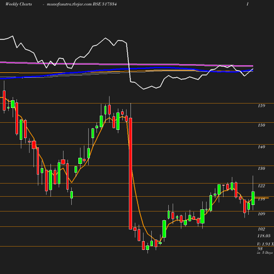Click the 102 price axis label
The image size is (274, 274).
[x=261, y=229]
